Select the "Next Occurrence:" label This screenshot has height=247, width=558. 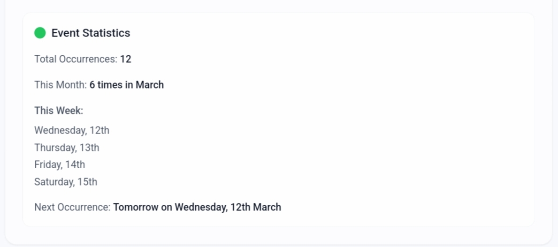[x=72, y=207]
